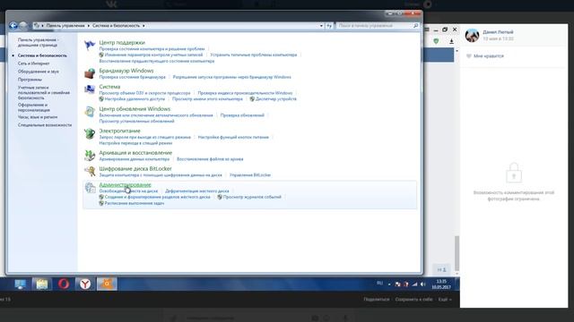The width and height of the screenshot is (574, 322).
Task: Open the Центр поддержки flag icon
Action: 90,46
